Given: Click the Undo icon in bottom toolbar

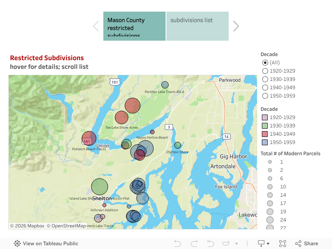Looking at the screenshot, I should (178, 244).
